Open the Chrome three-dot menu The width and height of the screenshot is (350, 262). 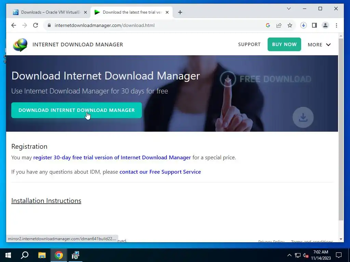(x=336, y=25)
